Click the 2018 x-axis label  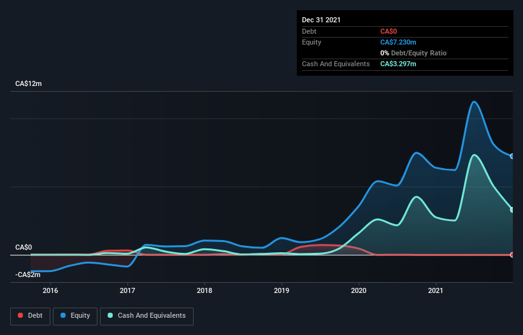point(204,290)
